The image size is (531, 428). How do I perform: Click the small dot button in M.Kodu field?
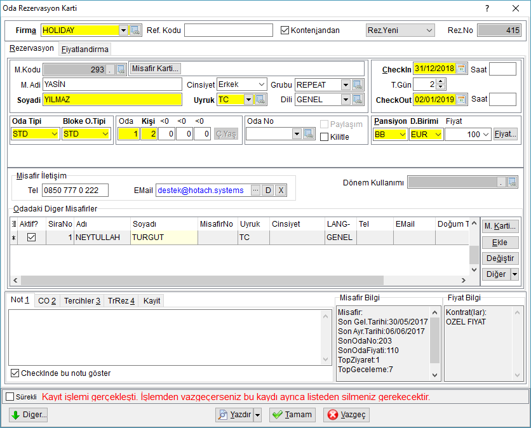click(110, 70)
